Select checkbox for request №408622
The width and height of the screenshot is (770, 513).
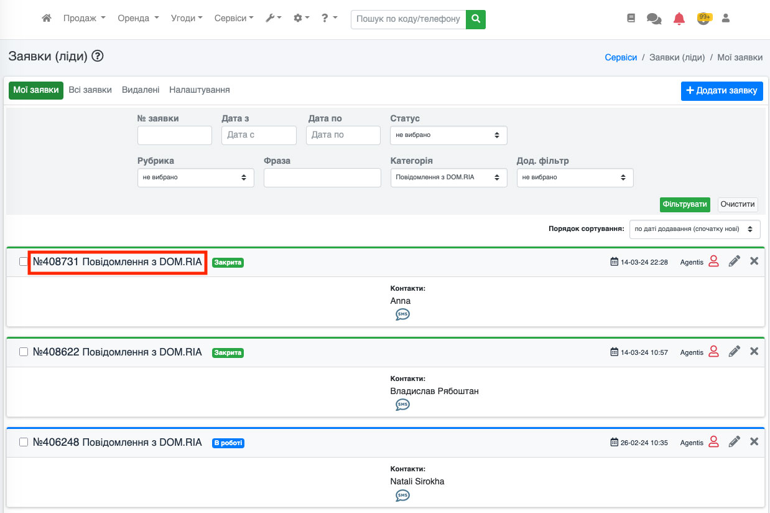point(24,352)
